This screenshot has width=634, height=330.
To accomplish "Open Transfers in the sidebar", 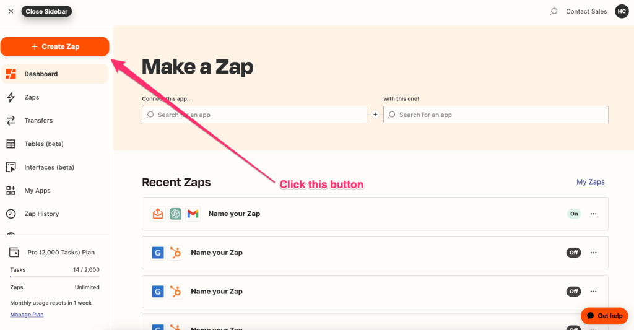I will (x=38, y=121).
